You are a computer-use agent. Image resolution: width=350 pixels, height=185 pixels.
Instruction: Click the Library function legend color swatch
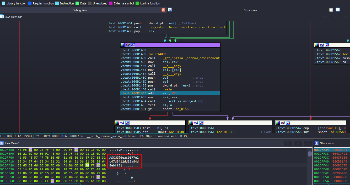pyautogui.click(x=3, y=3)
